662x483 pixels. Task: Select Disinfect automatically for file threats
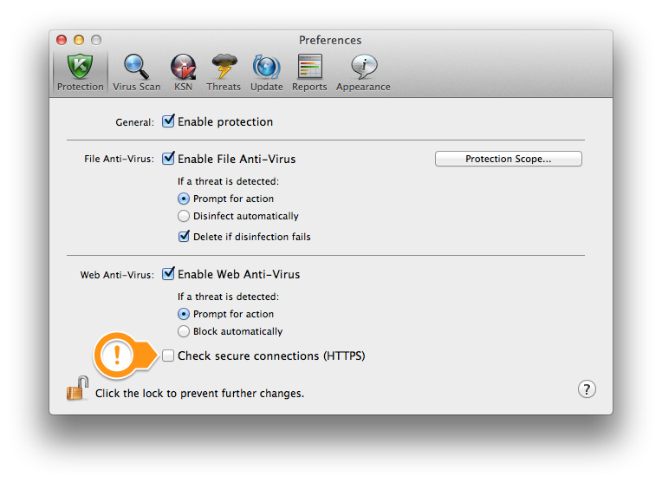[184, 216]
